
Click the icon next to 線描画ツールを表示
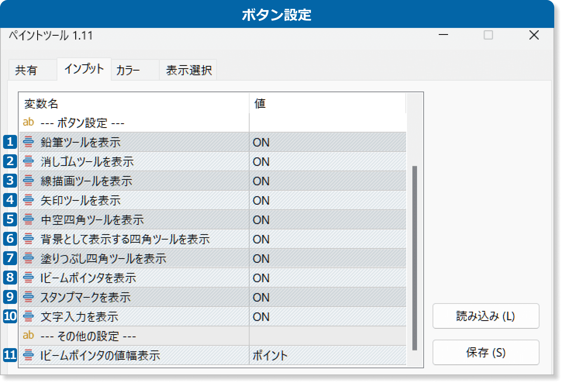pyautogui.click(x=28, y=181)
